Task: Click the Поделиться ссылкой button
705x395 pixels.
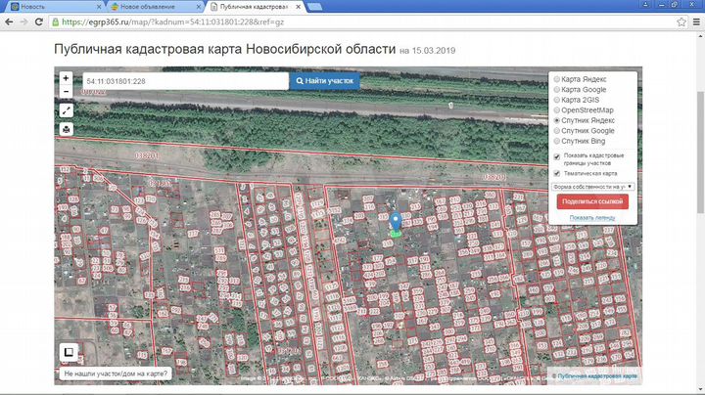Action: (592, 201)
